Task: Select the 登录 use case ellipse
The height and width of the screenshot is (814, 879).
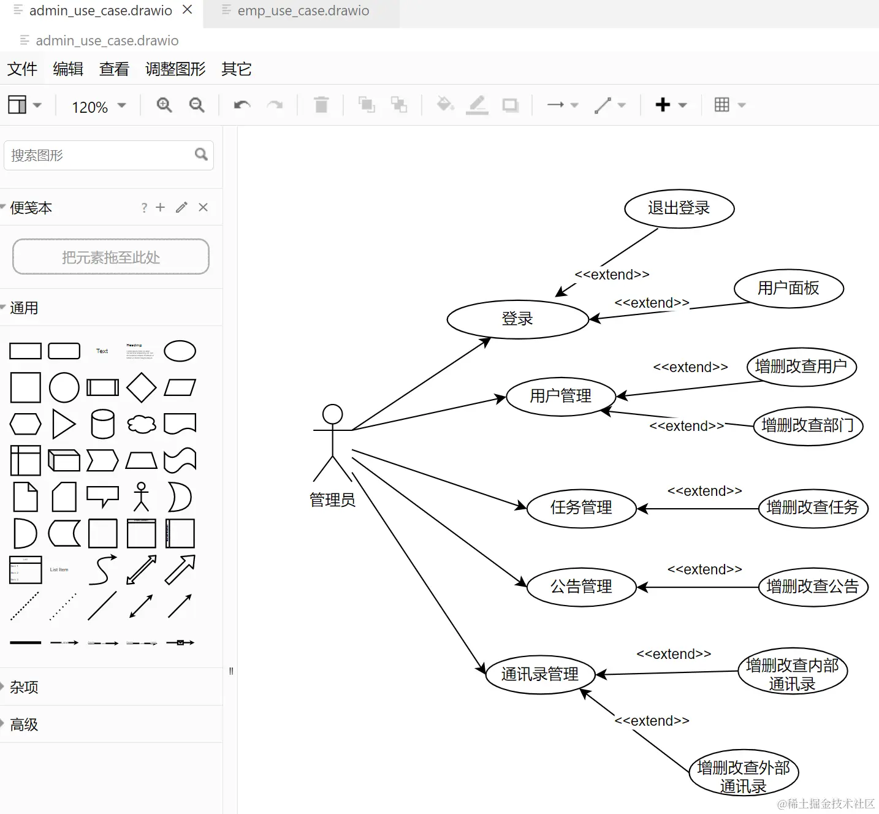Action: pyautogui.click(x=518, y=319)
